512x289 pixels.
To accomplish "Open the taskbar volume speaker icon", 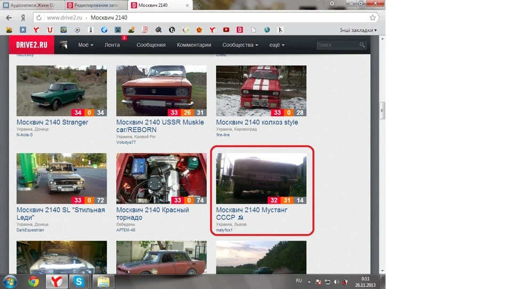I will [x=337, y=282].
